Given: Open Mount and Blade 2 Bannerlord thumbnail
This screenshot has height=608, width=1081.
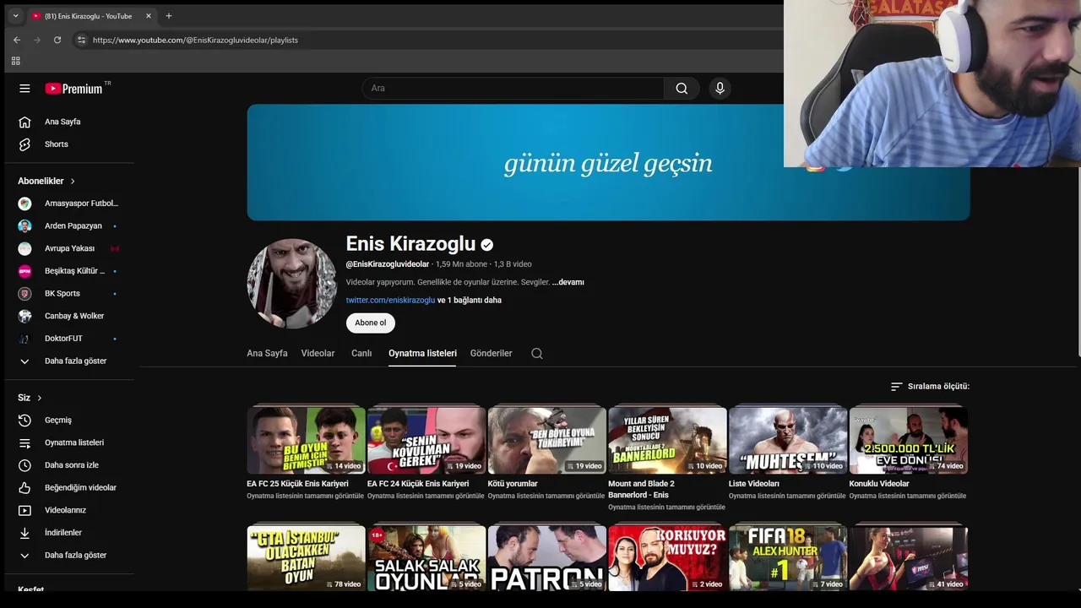Looking at the screenshot, I should pyautogui.click(x=667, y=440).
